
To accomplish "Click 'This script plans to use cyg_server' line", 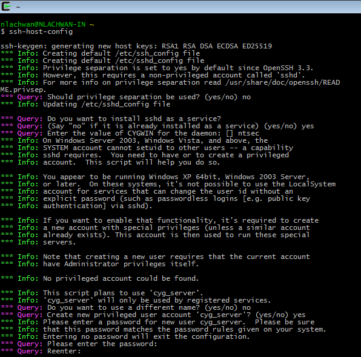I will pos(102,293).
